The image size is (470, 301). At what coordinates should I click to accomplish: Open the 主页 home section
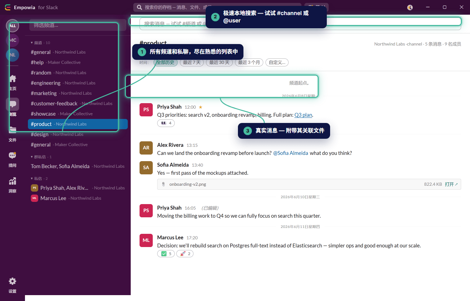(x=12, y=82)
